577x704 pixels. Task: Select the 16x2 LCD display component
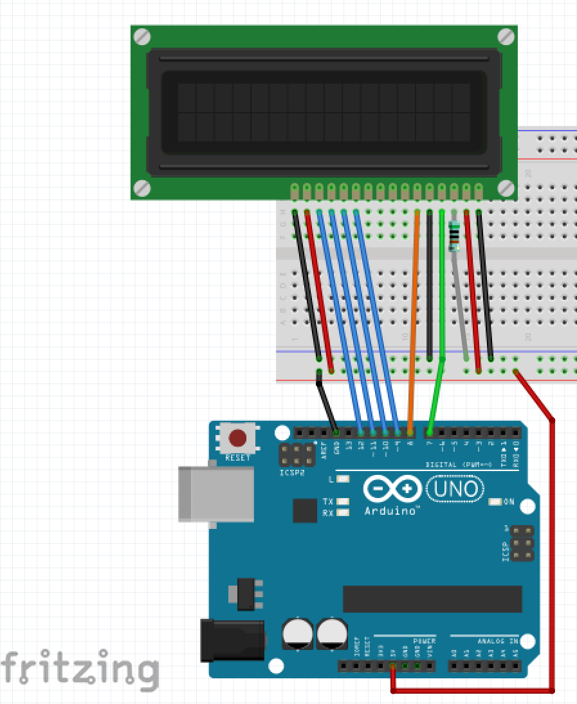(322, 109)
